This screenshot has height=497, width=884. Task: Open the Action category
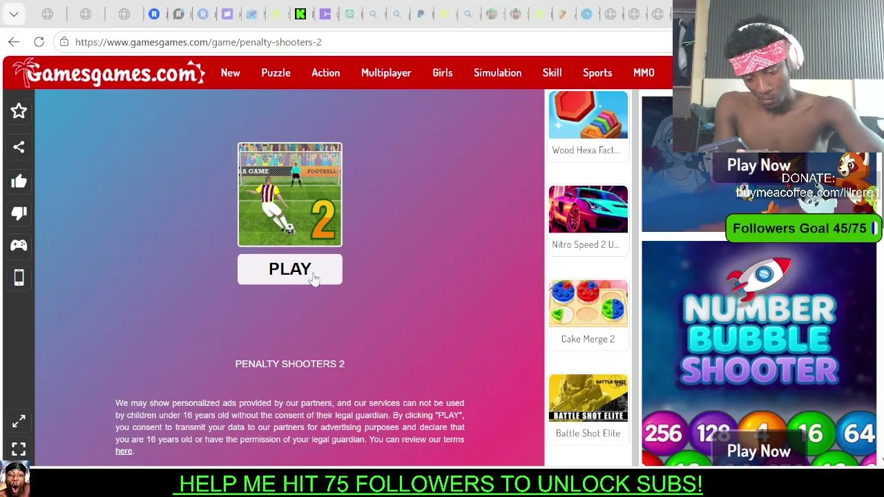[x=325, y=72]
